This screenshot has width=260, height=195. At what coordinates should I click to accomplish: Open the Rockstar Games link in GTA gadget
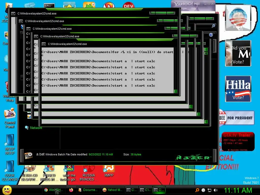tap(238, 150)
